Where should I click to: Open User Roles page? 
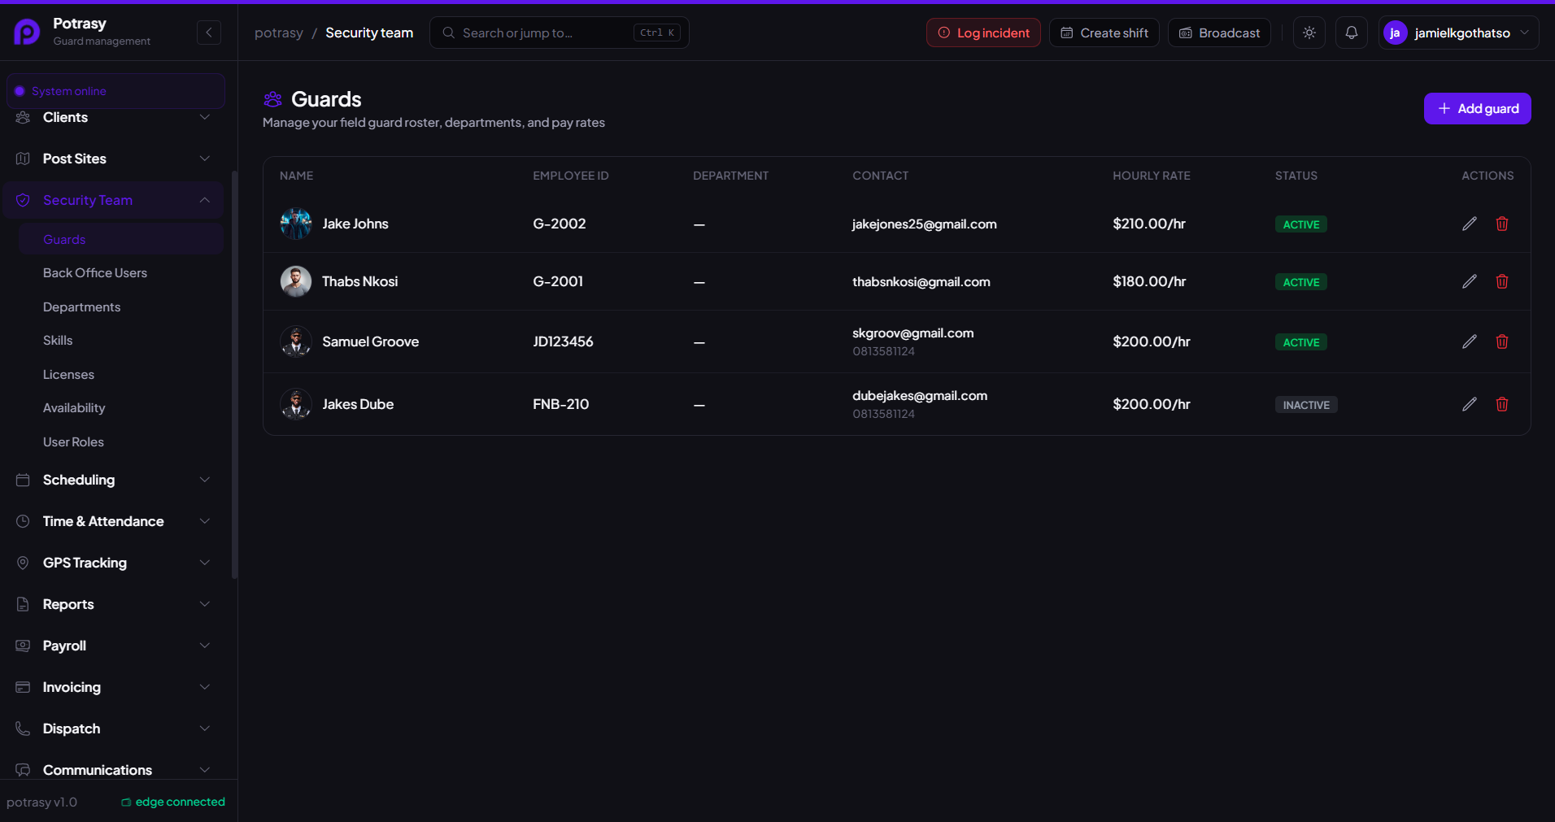point(120,442)
